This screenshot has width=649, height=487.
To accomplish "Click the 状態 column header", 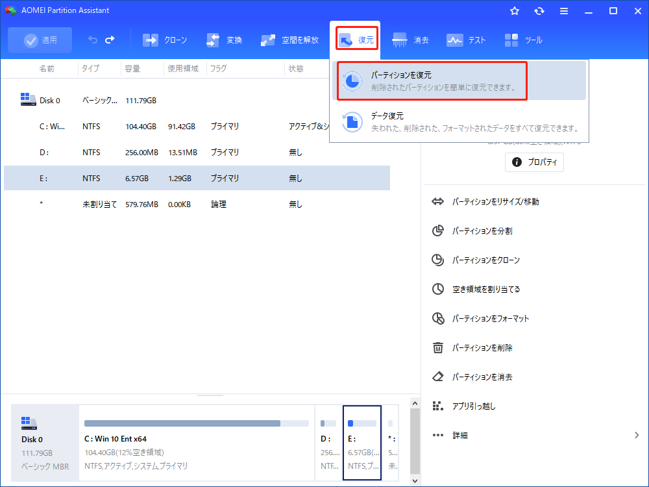I will pyautogui.click(x=296, y=69).
